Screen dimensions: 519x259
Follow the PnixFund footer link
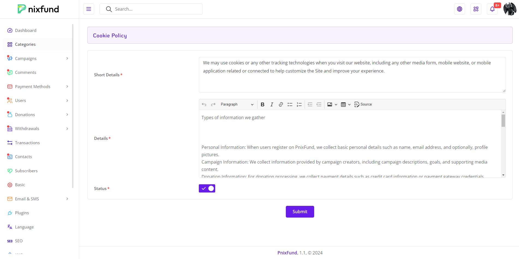coord(287,253)
